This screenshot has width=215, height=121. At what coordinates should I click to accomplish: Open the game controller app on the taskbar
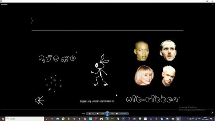(101, 119)
